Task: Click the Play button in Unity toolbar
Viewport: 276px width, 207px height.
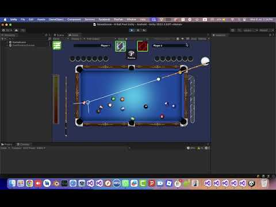Action: coord(132,30)
